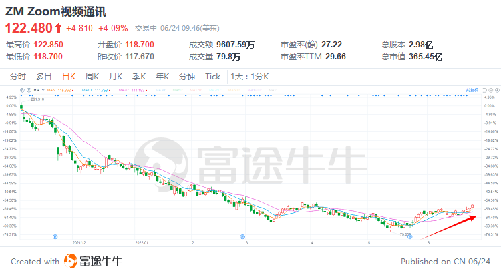
Task: Select the 年K yearly candlestick tab
Action: point(162,77)
